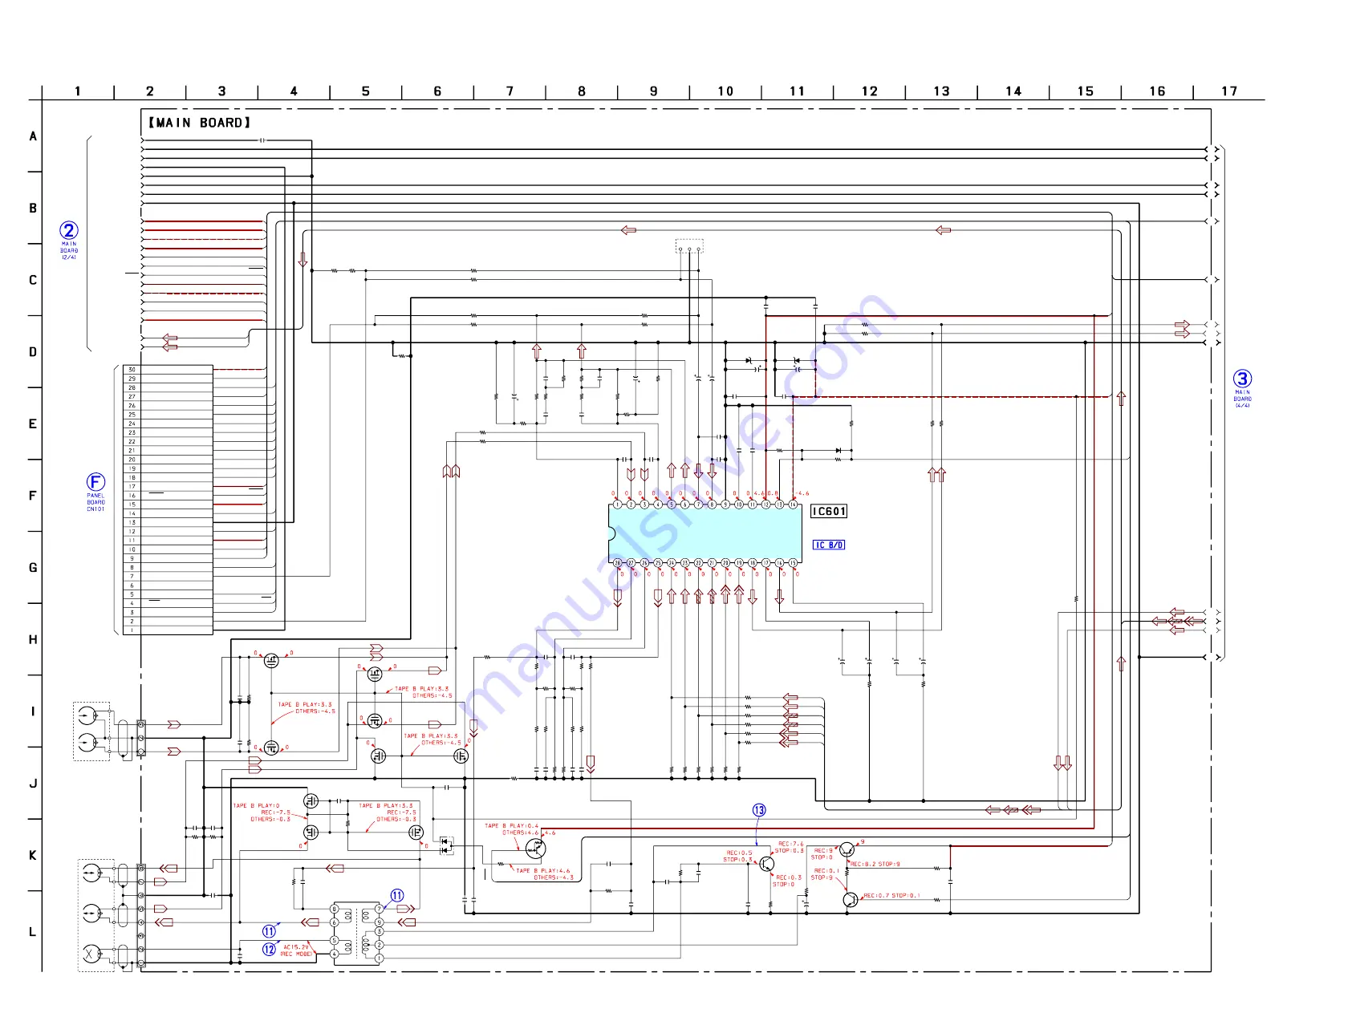This screenshot has height=1013, width=1348.
Task: Click the circled 12 waveform marker
Action: pos(270,950)
